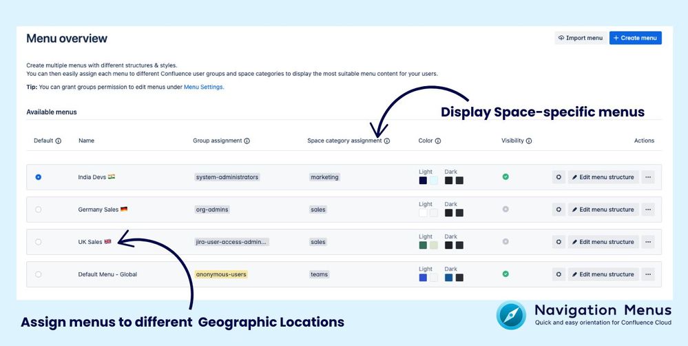The height and width of the screenshot is (346, 688).
Task: Select UK Sales as default menu
Action: (38, 242)
